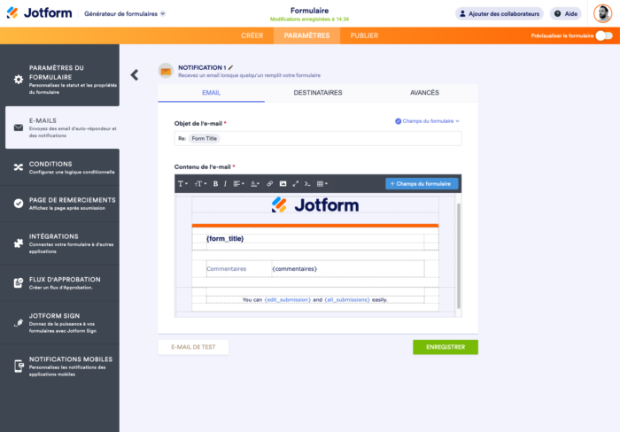
Task: Click the Commentaires label in email
Action: pyautogui.click(x=226, y=269)
